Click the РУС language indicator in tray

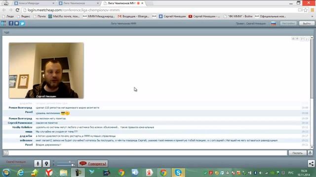[x=291, y=173]
